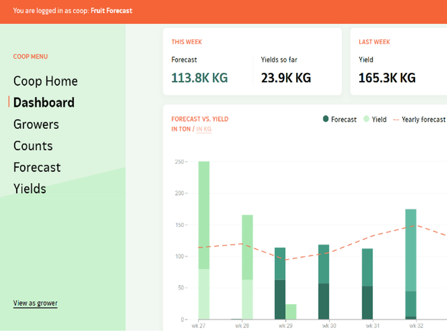
Task: Click the LAST WEEK card heading
Action: [374, 42]
